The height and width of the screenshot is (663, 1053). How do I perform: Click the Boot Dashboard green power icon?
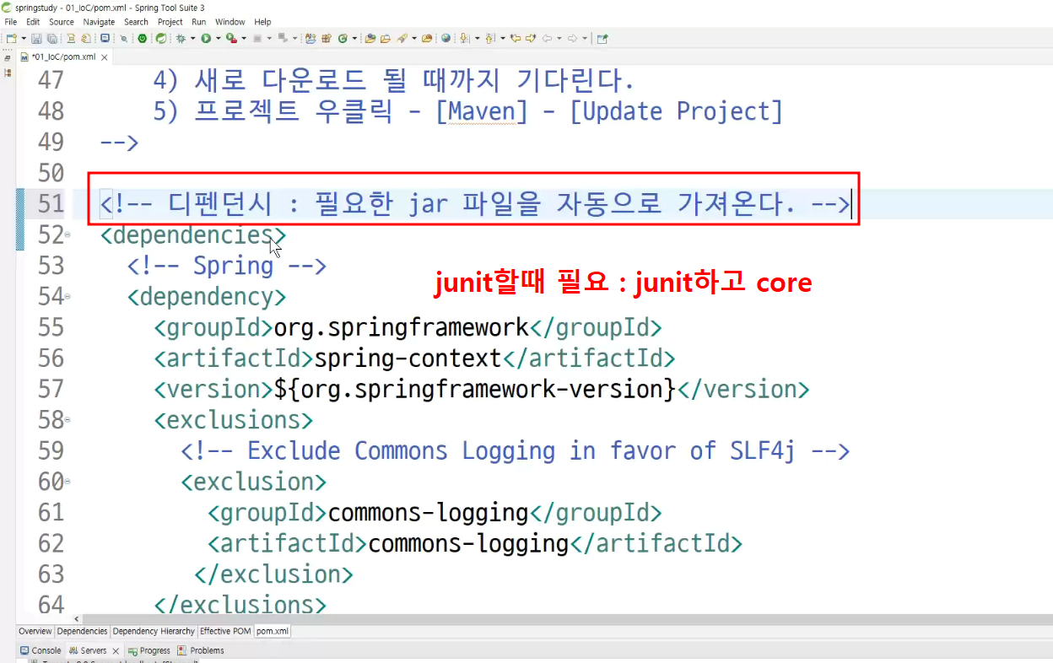tap(142, 38)
